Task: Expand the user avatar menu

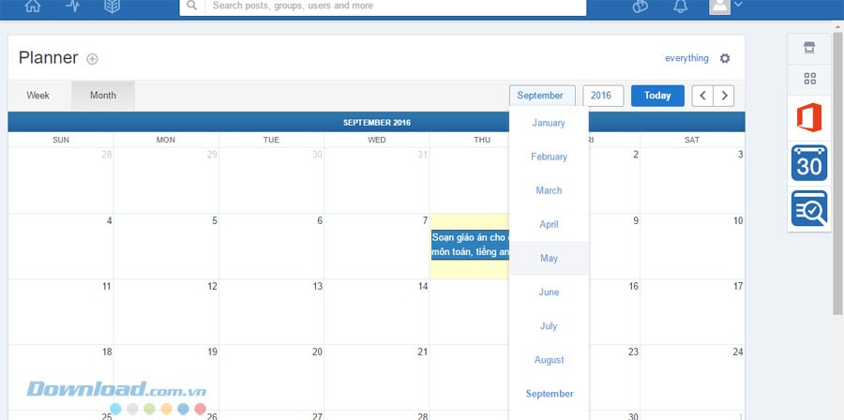Action: (x=726, y=6)
